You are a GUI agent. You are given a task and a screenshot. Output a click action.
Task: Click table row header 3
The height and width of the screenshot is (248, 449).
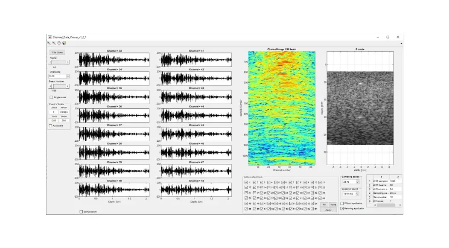click(x=370, y=189)
